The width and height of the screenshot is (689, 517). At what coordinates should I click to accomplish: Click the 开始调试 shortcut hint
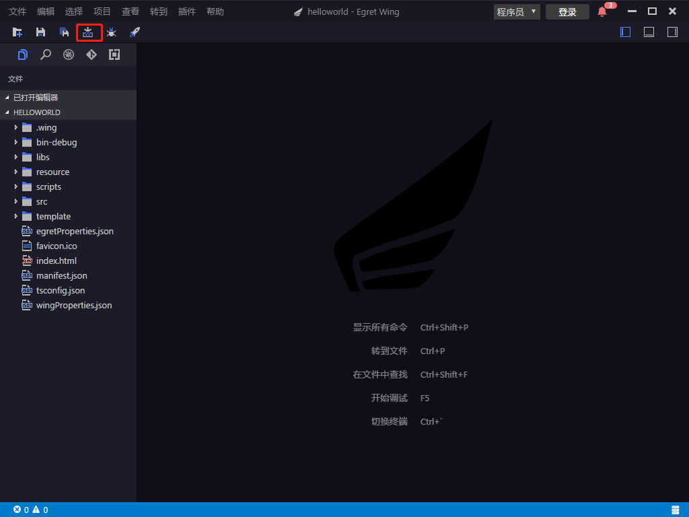pyautogui.click(x=390, y=398)
